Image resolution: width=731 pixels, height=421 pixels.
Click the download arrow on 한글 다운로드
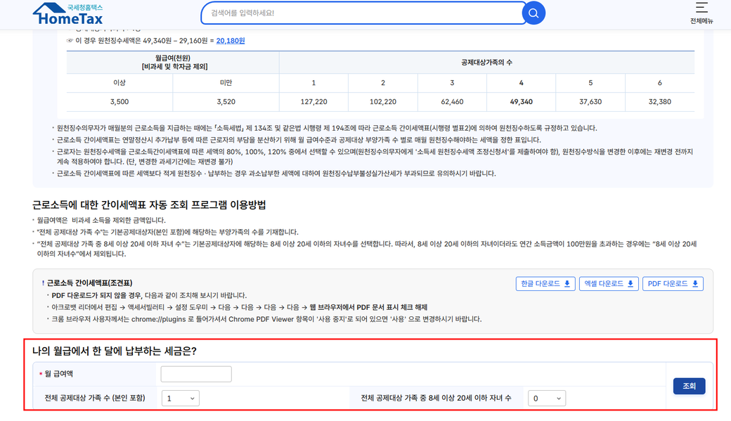point(567,284)
